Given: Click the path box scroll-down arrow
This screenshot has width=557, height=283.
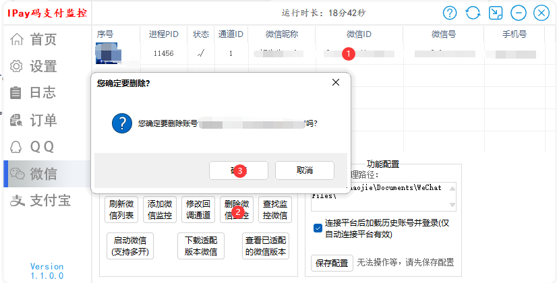Looking at the screenshot, I should pyautogui.click(x=452, y=205).
